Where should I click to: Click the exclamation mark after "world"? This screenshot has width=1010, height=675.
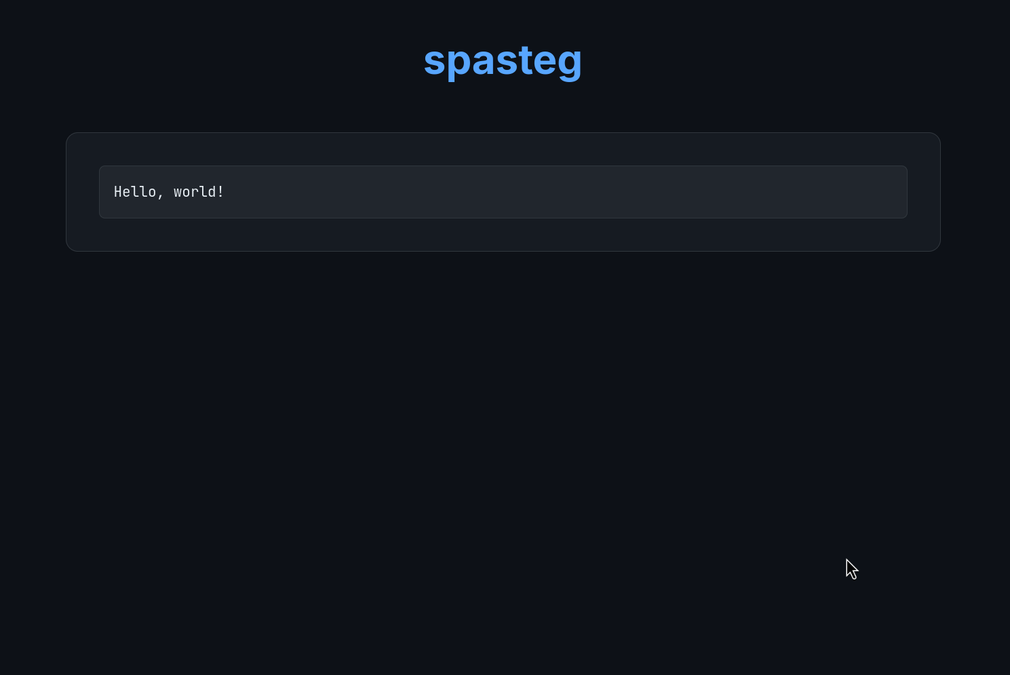pos(220,192)
